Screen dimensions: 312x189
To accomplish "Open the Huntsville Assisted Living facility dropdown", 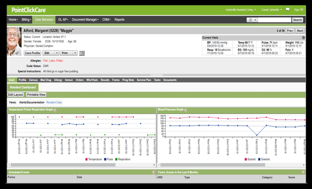I will (x=241, y=10).
